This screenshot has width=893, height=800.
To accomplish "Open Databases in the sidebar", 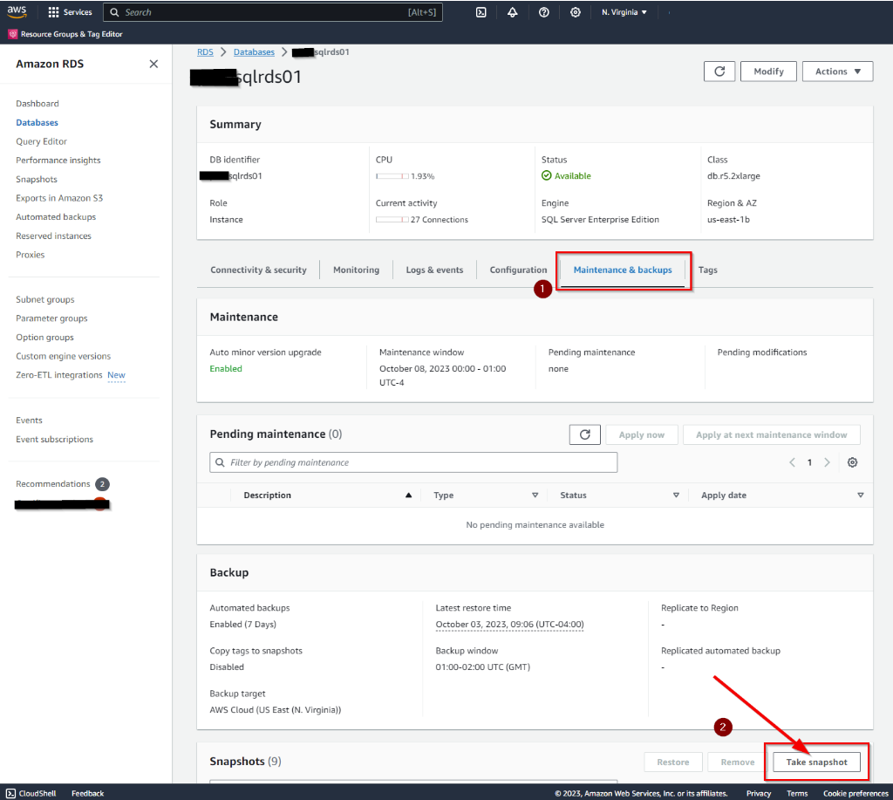I will tap(37, 122).
